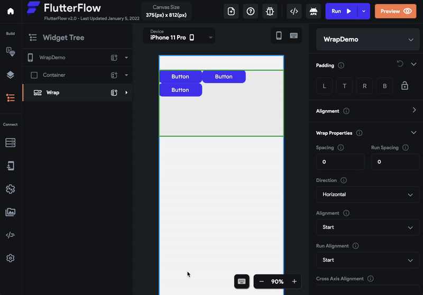Expand the collapsed Alignment section chevron
Image resolution: width=423 pixels, height=295 pixels.
[x=414, y=110]
